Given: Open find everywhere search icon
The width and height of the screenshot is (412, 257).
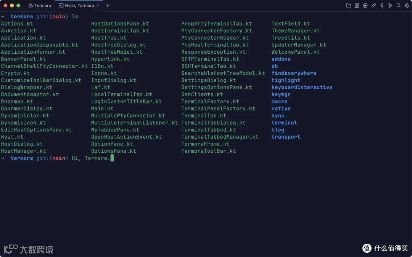Looking at the screenshot, I should [399, 5].
